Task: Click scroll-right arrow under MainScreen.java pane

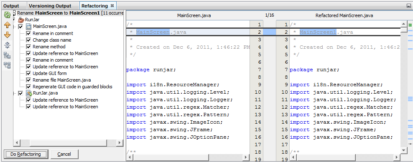Action: coord(246,157)
